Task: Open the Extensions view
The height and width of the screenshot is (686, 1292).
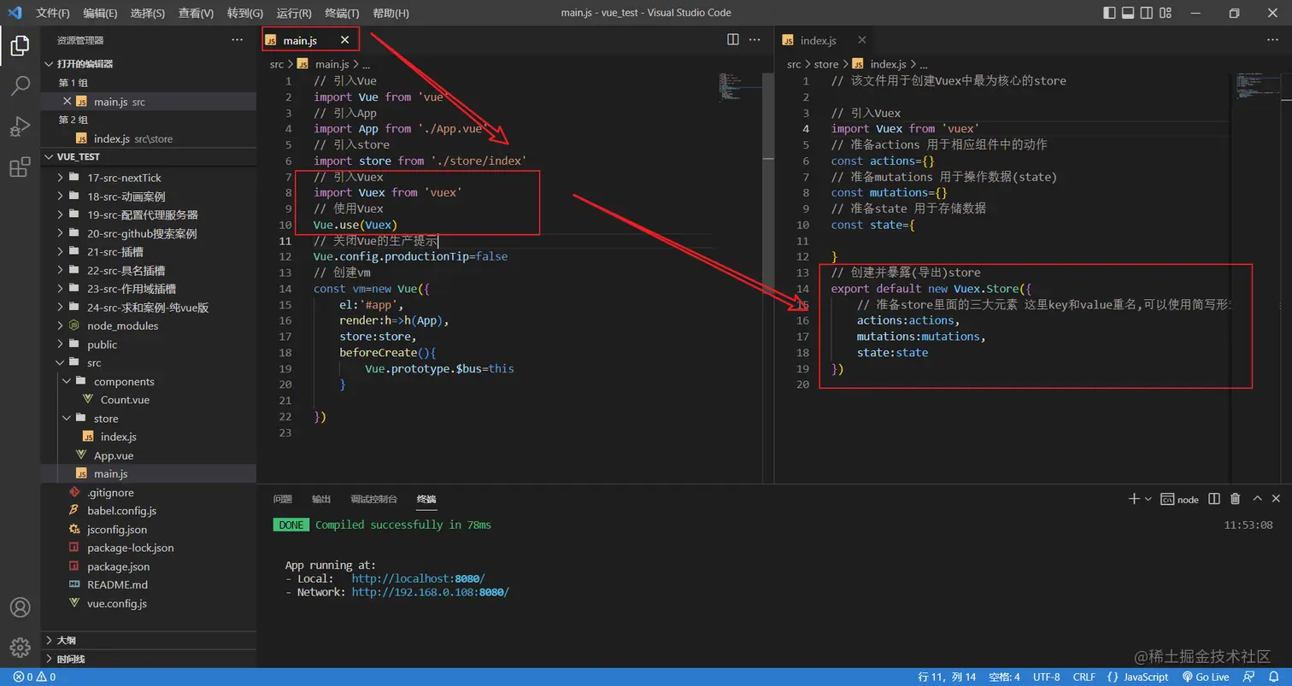Action: pyautogui.click(x=20, y=167)
